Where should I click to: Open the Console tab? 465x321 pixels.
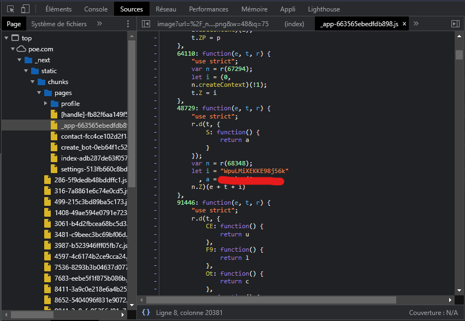click(96, 9)
